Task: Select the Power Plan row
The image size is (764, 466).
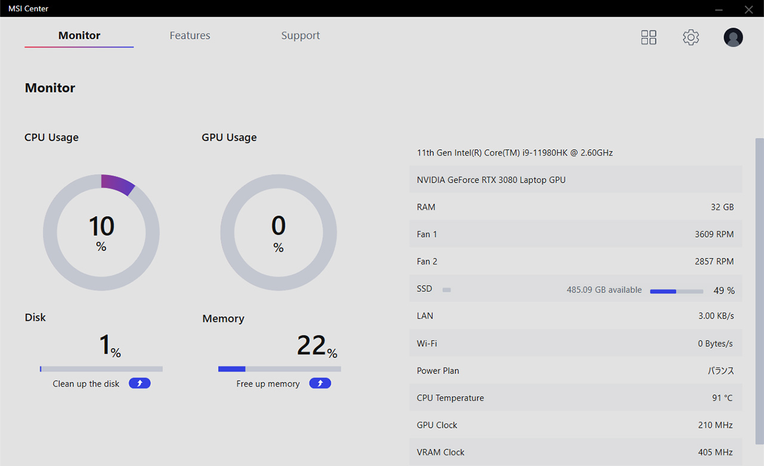Action: 575,371
